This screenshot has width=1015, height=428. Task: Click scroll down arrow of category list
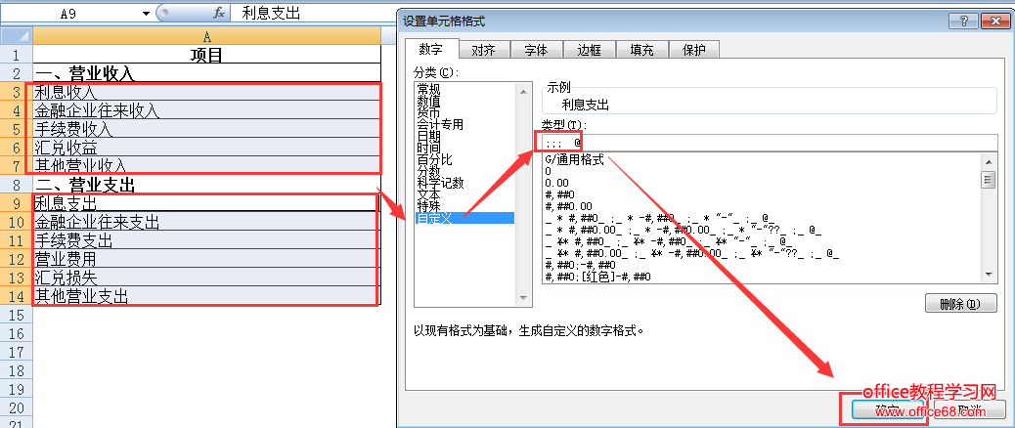click(x=522, y=297)
